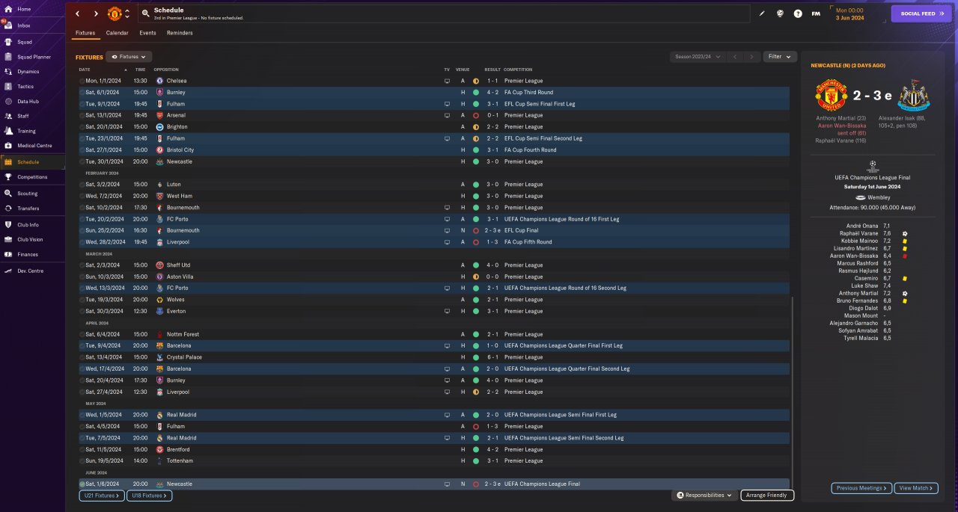Select the Sheff Utd fixture row

434,265
